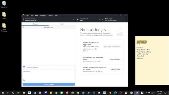
Task: Click the highlighted 'Git repo Setup' note line
Action: point(142,42)
